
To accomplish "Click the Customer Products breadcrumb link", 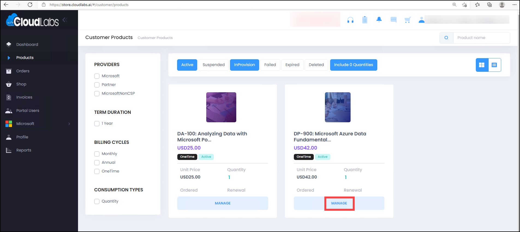I will (155, 38).
